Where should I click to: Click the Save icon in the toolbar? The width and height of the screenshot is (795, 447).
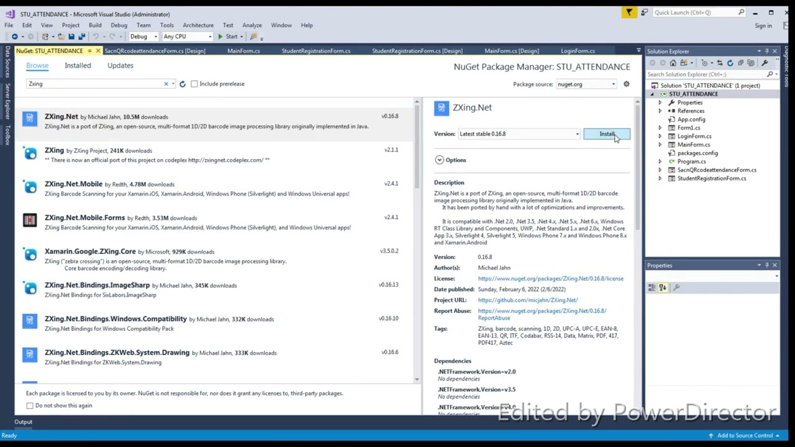point(73,37)
